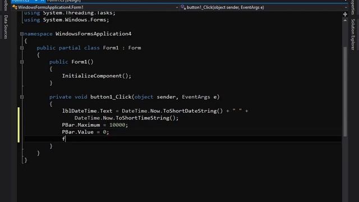Click on 'using System.Windows.Forms;' line

[67, 20]
